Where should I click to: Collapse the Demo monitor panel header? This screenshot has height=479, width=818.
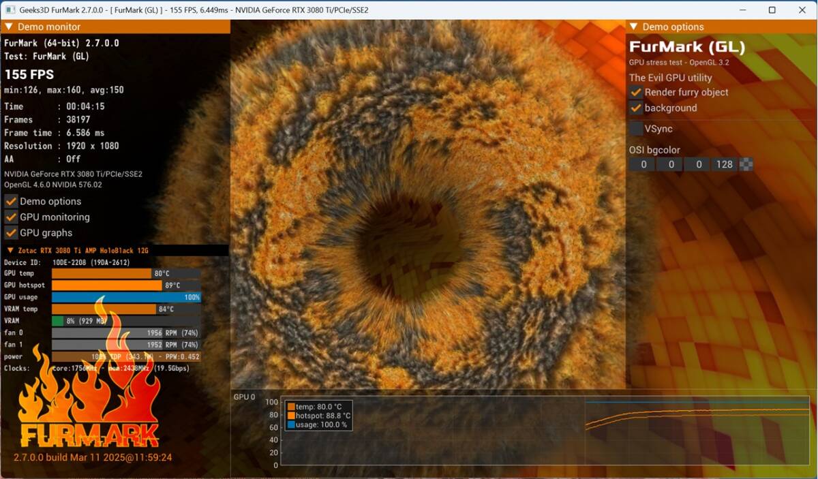pos(115,27)
